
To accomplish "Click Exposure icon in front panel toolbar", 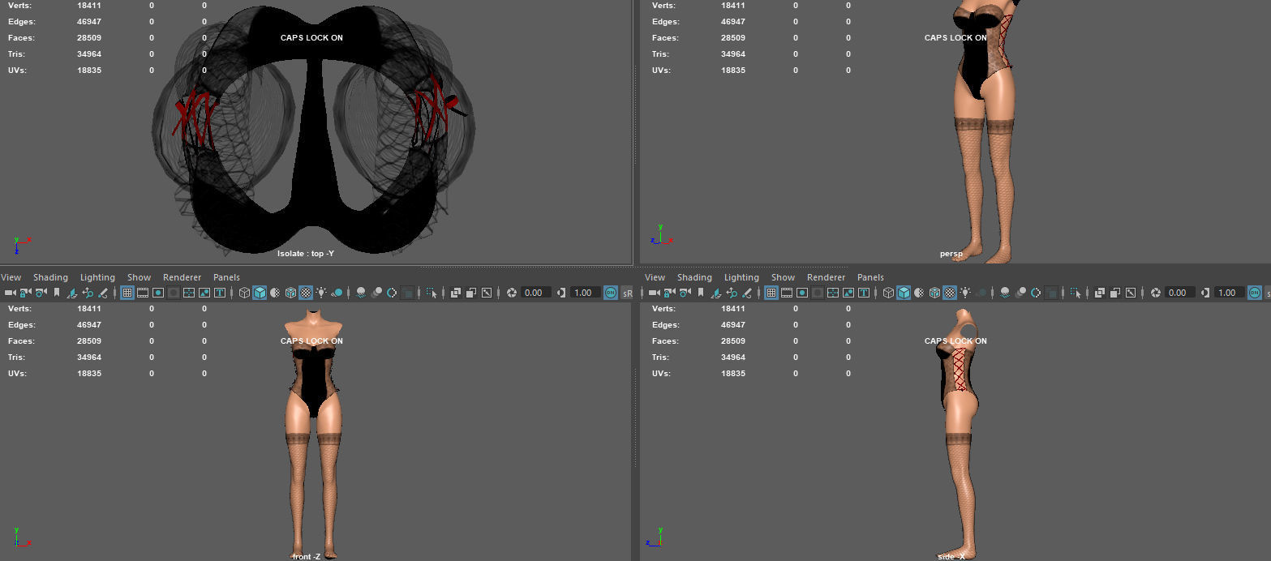I will 511,293.
